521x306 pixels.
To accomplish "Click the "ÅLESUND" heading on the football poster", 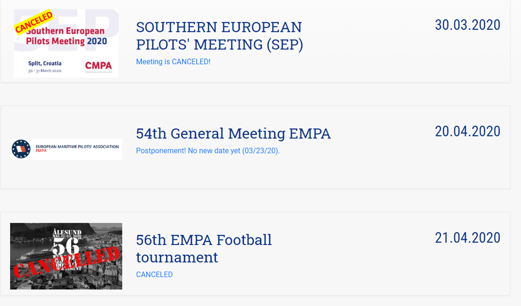I will [x=66, y=231].
